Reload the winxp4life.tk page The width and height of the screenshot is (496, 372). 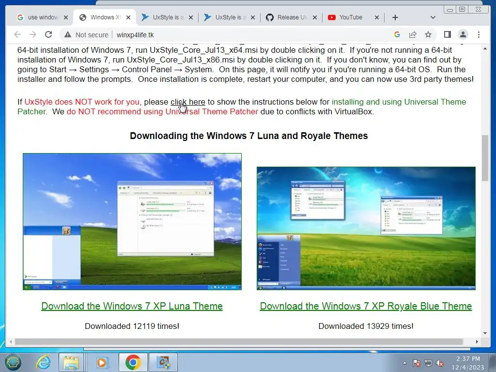tap(48, 34)
